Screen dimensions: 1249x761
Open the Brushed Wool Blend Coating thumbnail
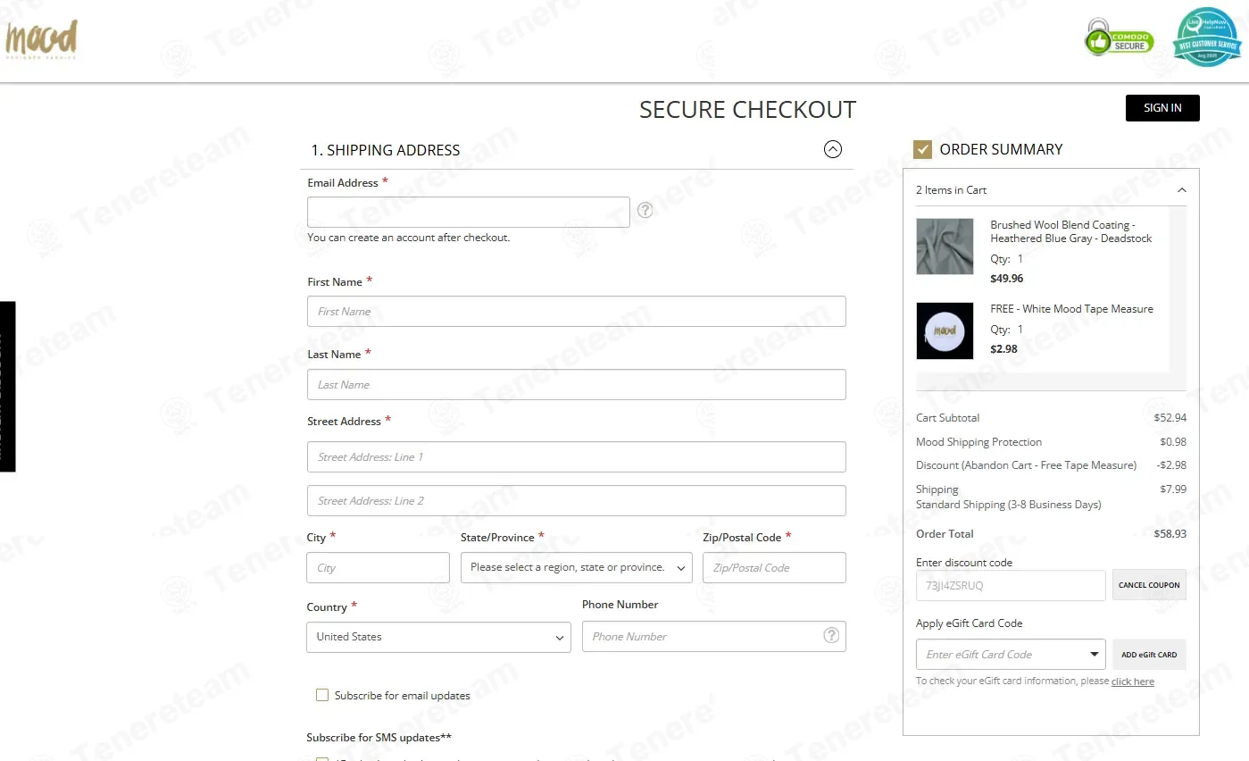945,247
